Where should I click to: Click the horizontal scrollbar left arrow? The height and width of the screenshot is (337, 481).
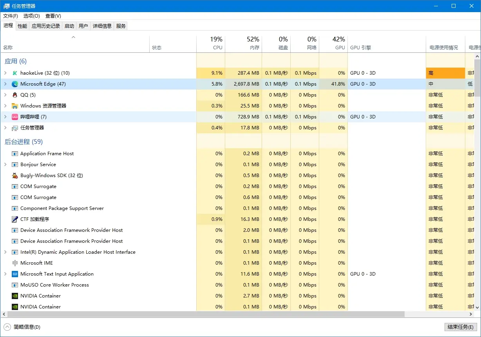pos(4,314)
